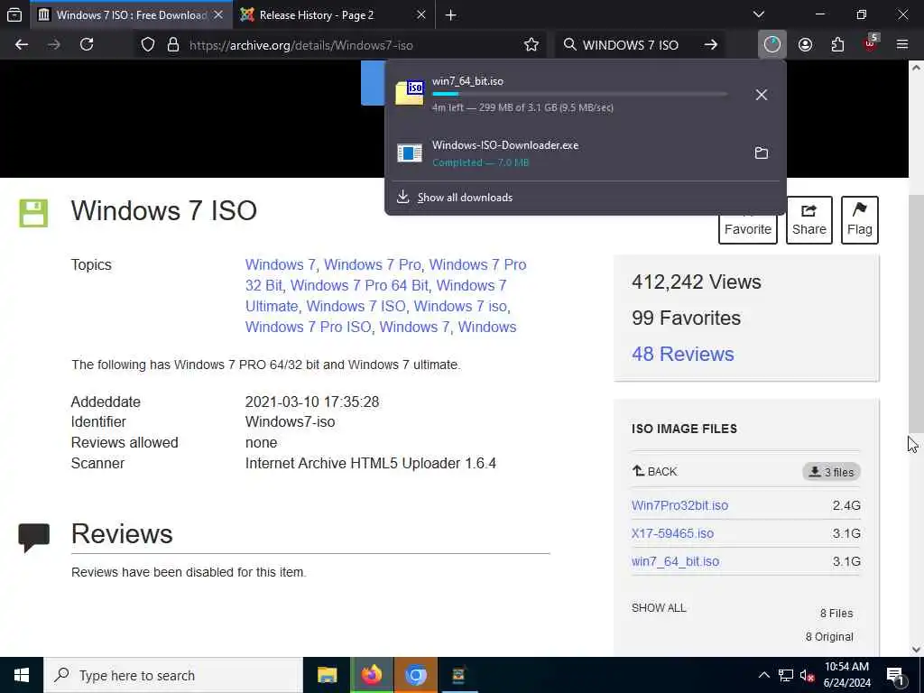Open File Explorer from taskbar
This screenshot has height=693, width=924.
point(327,675)
